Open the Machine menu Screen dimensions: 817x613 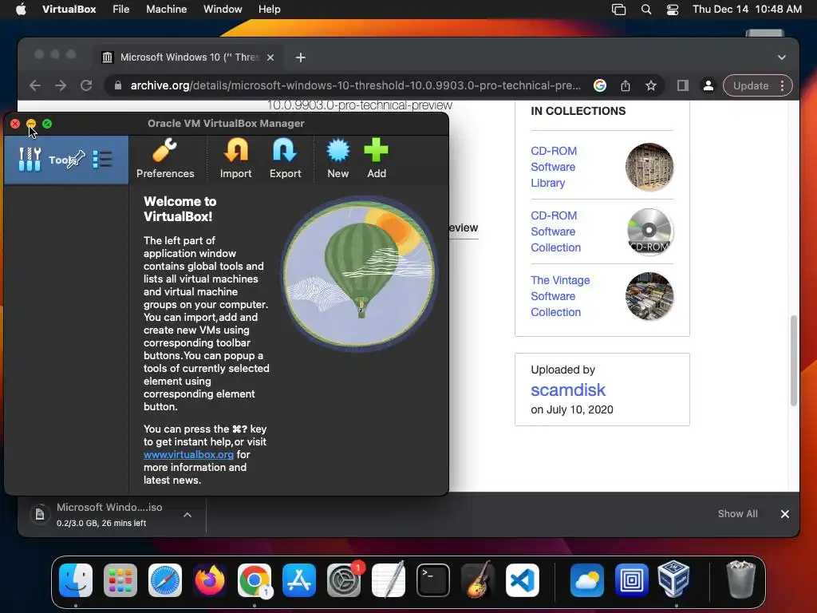(166, 9)
